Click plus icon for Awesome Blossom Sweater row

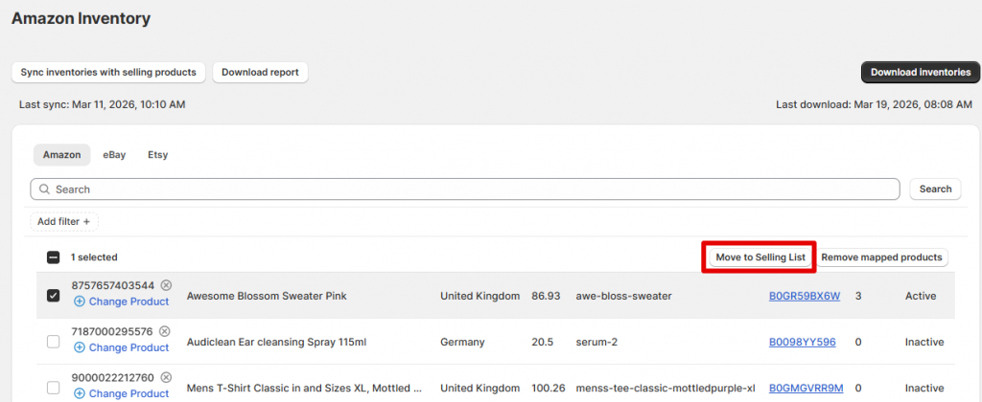click(79, 301)
